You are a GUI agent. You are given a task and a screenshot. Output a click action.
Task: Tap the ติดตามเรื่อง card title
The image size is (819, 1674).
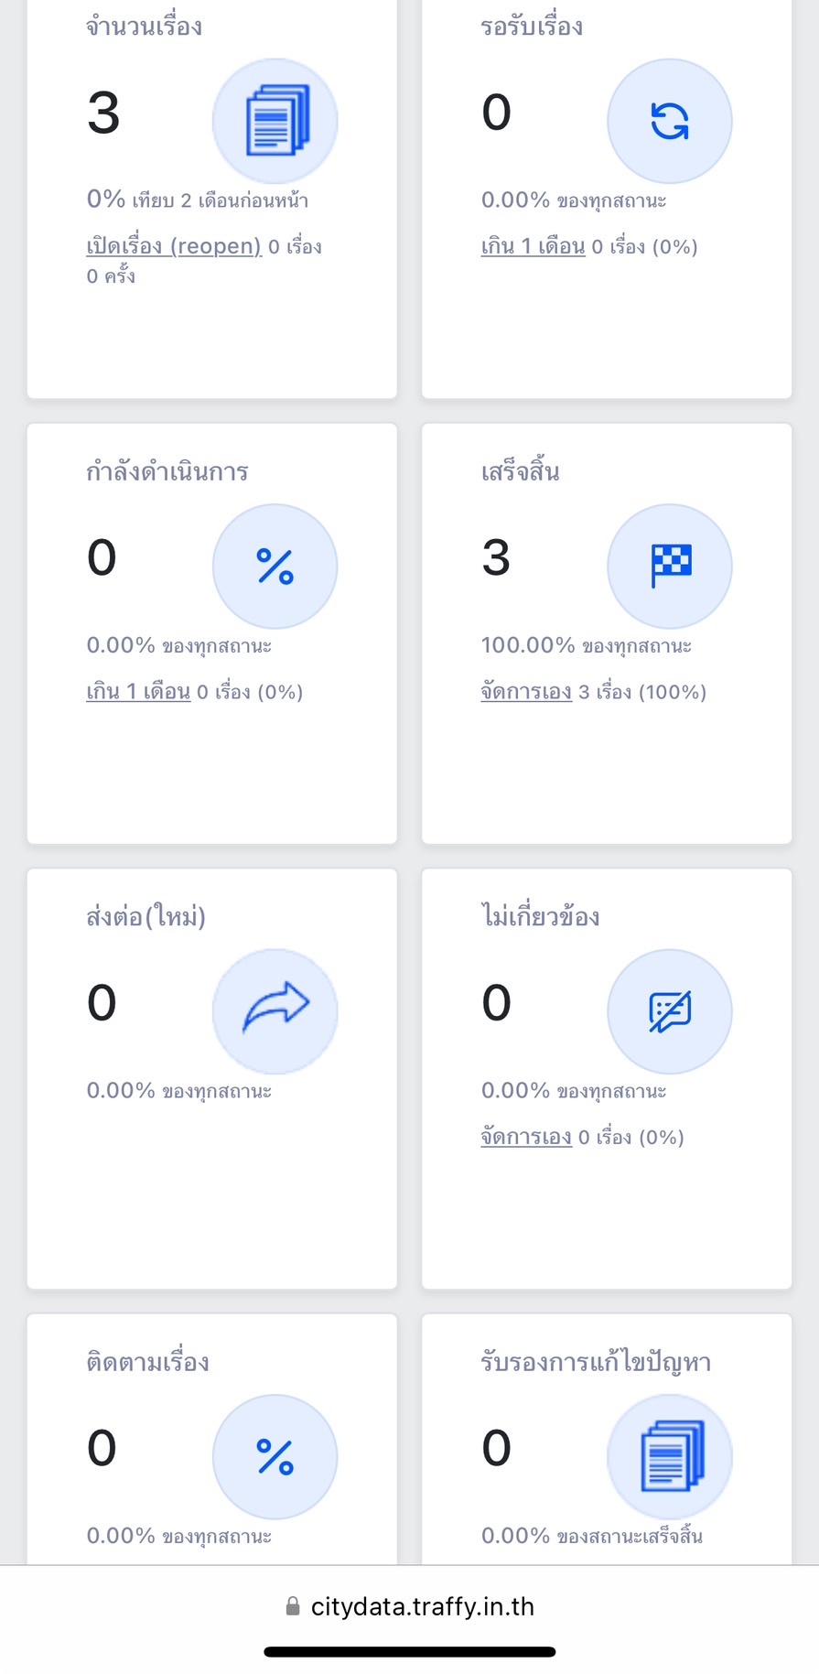click(147, 1362)
